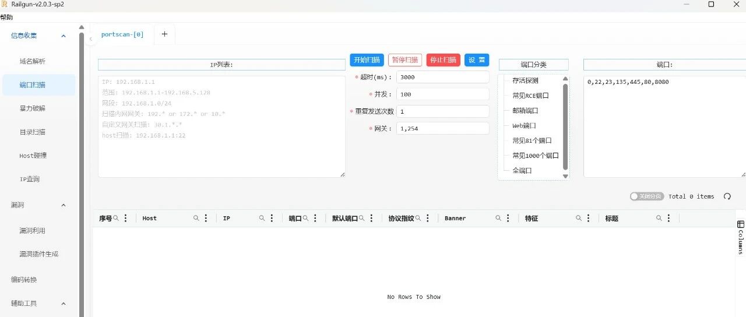Screen dimensions: 746x317
Task: Click the port category scroll-up arrow
Action: click(565, 79)
